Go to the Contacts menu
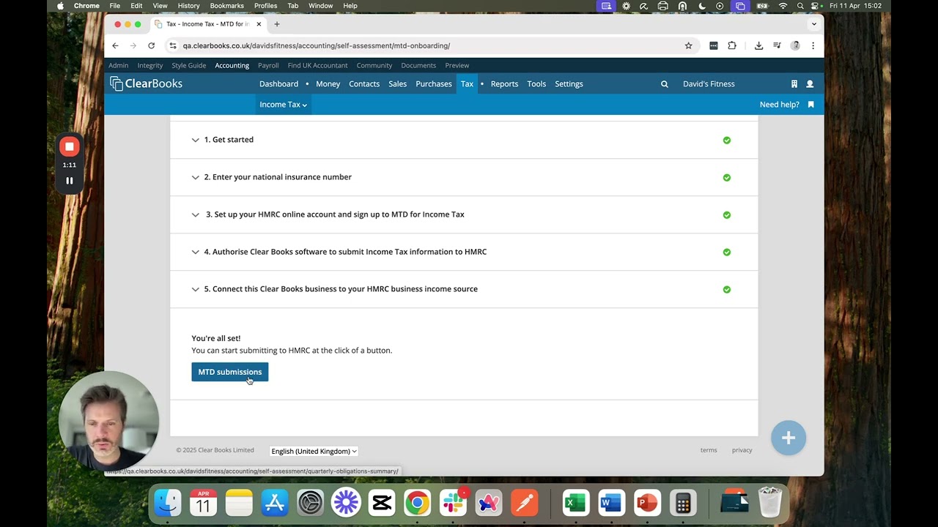Screen dimensions: 938x527 tap(364, 84)
